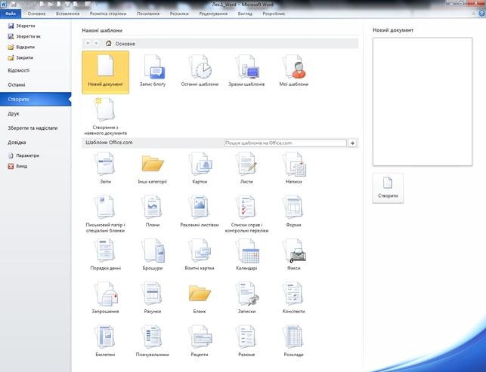Open Рекламні листівки category
This screenshot has width=486, height=372.
[x=200, y=211]
